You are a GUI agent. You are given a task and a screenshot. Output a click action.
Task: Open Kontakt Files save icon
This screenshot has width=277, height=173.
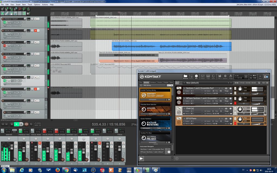point(220,76)
